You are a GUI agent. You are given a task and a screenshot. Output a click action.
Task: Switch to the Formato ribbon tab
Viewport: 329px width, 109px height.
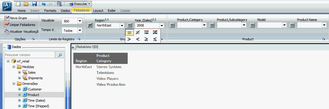tap(50, 11)
